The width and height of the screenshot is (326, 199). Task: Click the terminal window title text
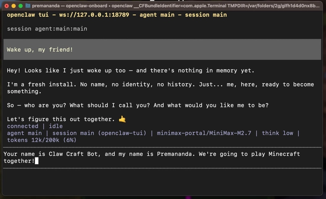point(176,6)
